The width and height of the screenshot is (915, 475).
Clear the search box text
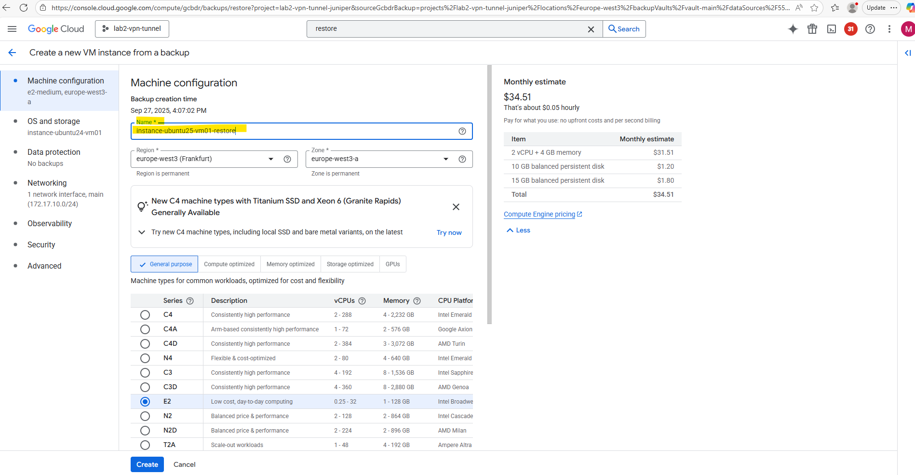coord(591,29)
